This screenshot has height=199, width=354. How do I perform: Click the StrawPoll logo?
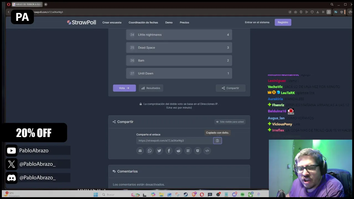coord(82,22)
